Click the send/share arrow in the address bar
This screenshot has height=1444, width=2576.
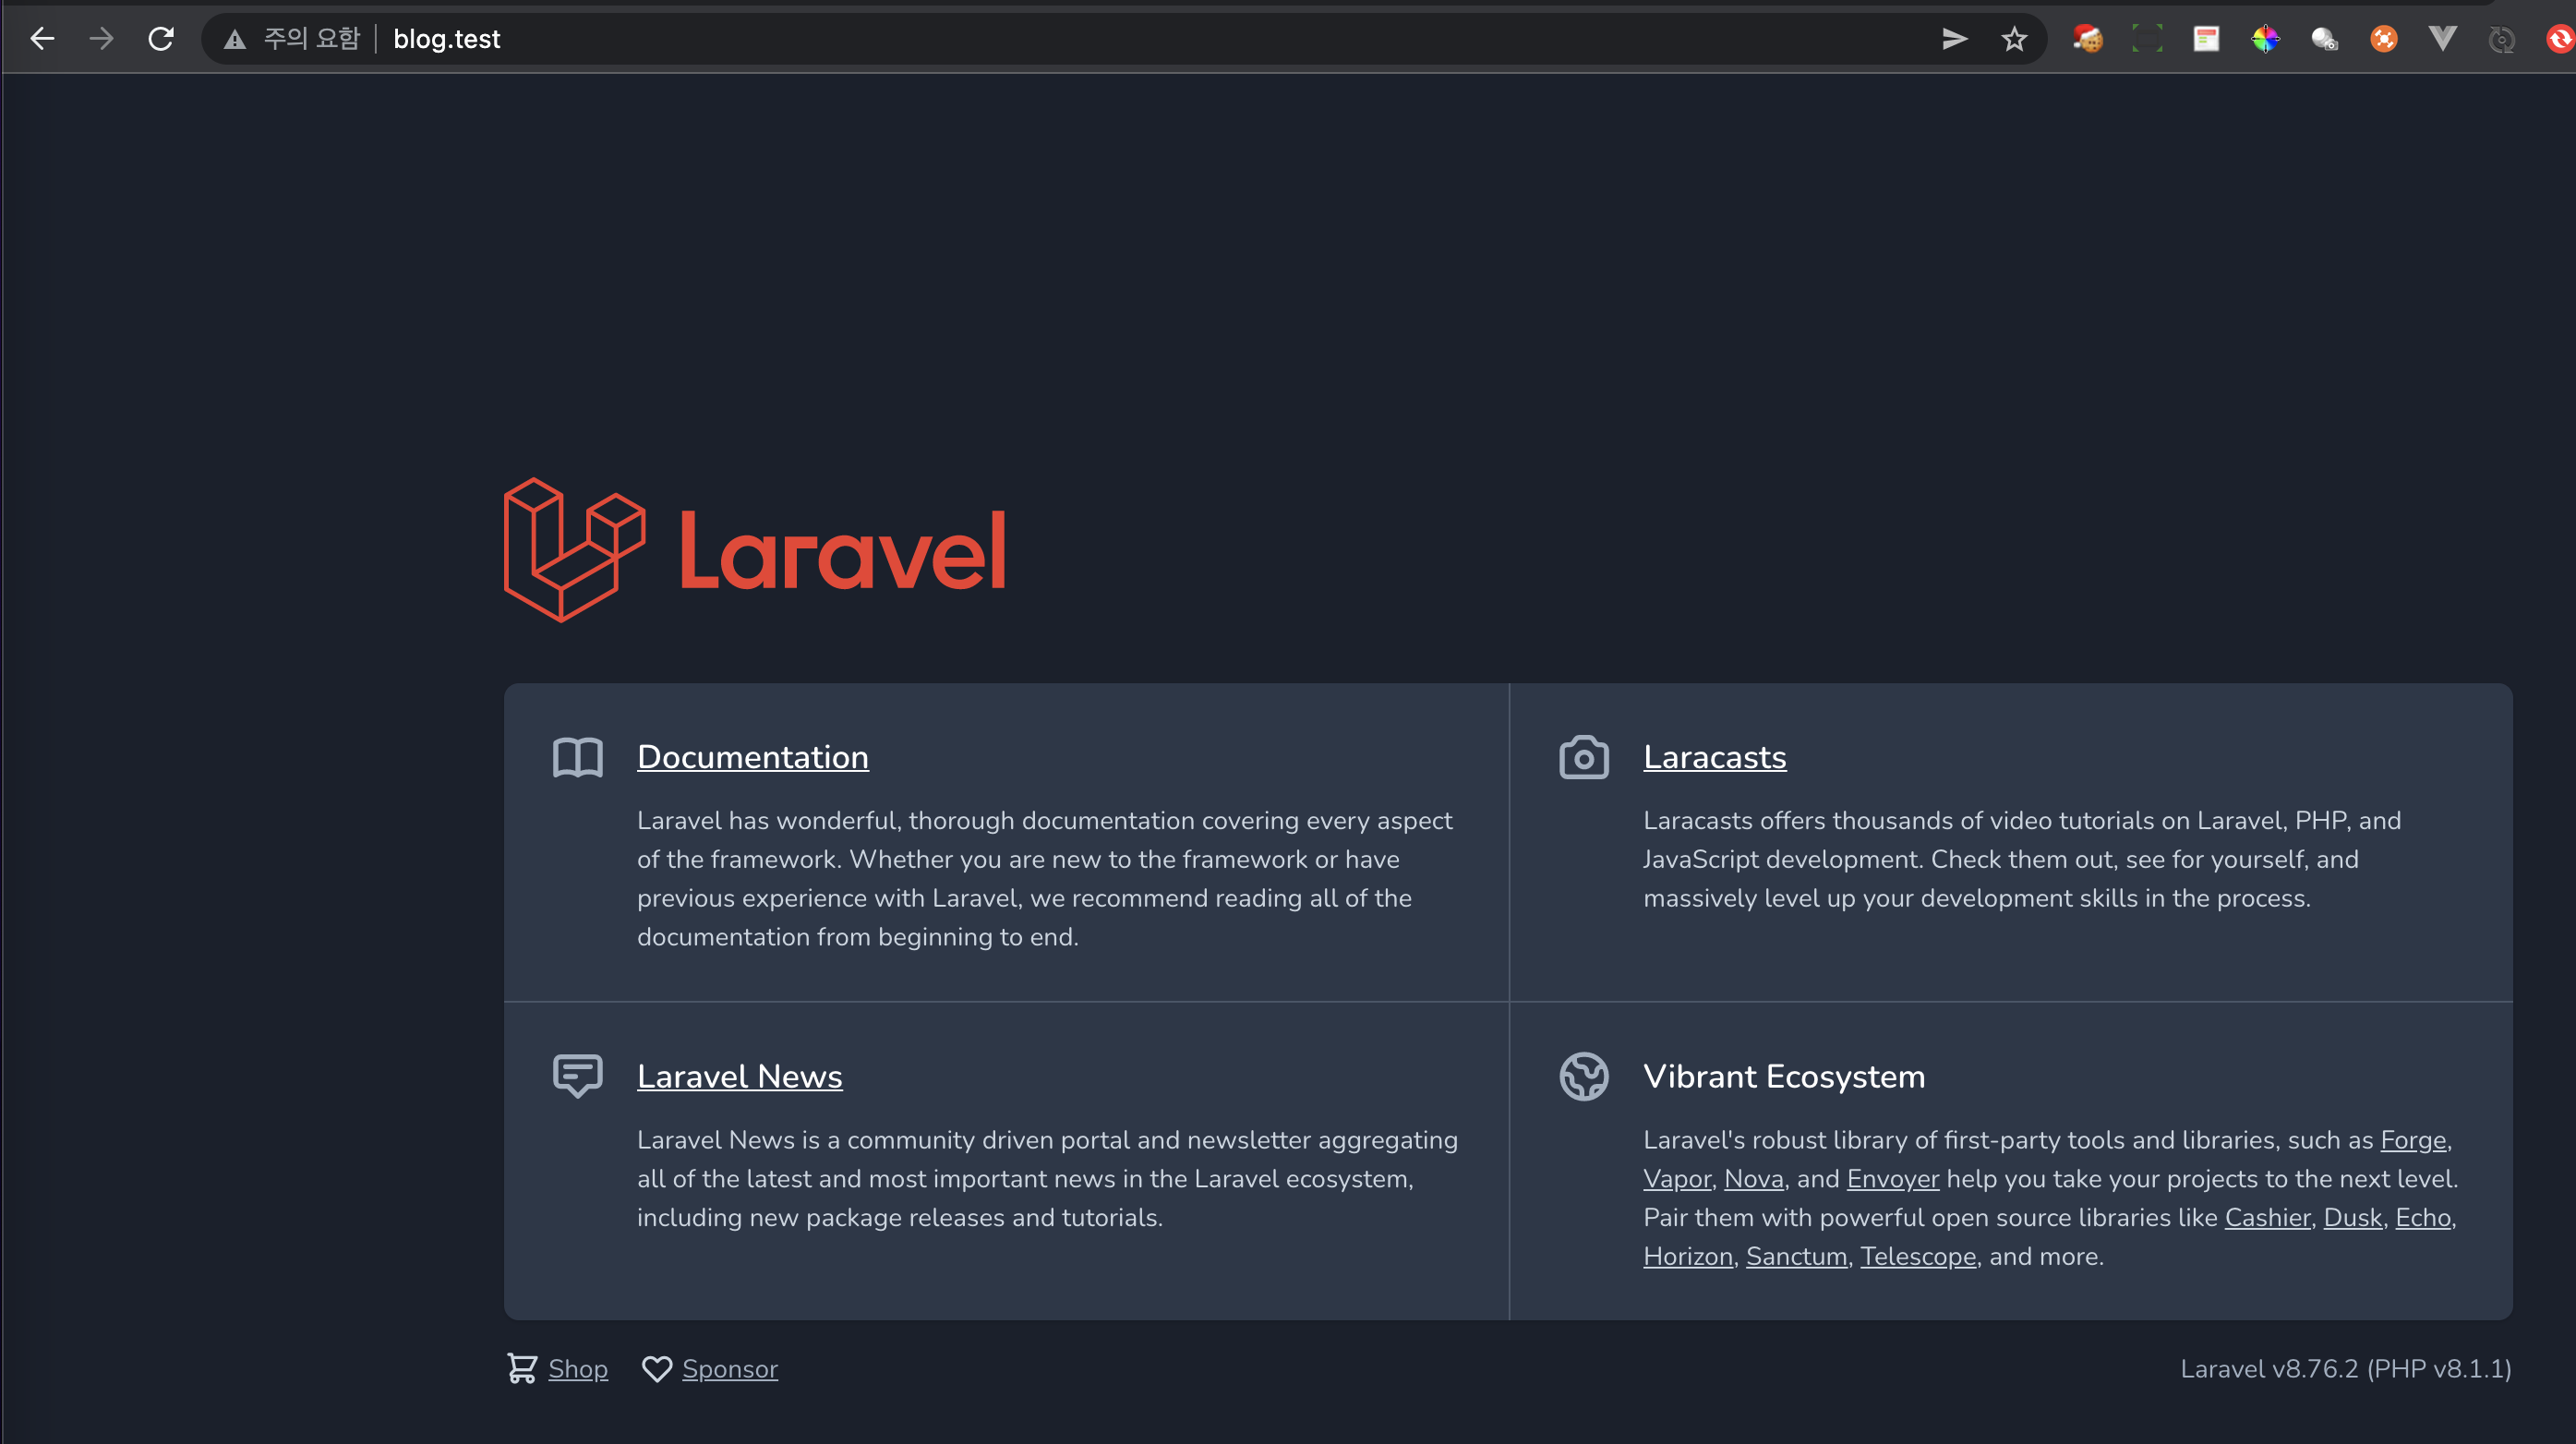point(1954,39)
